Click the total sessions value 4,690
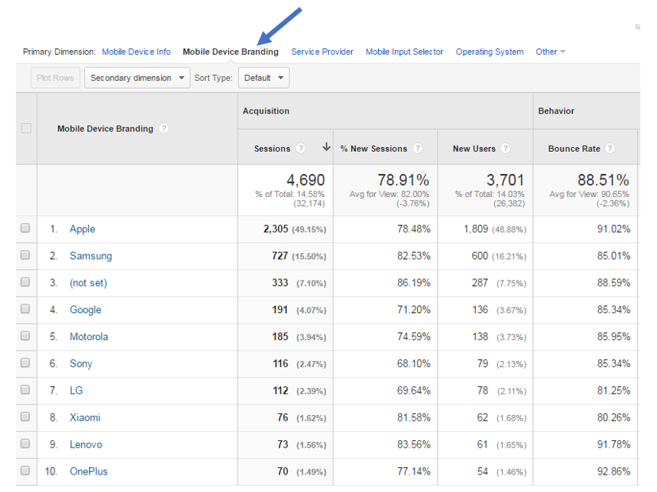 (x=305, y=180)
